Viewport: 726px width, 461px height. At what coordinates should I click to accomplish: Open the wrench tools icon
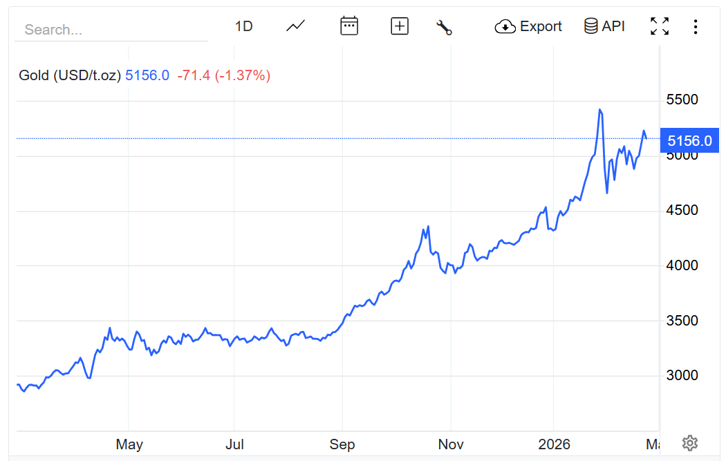[x=444, y=27]
